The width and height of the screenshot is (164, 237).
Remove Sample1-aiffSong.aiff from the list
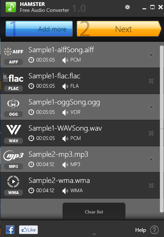point(151,55)
